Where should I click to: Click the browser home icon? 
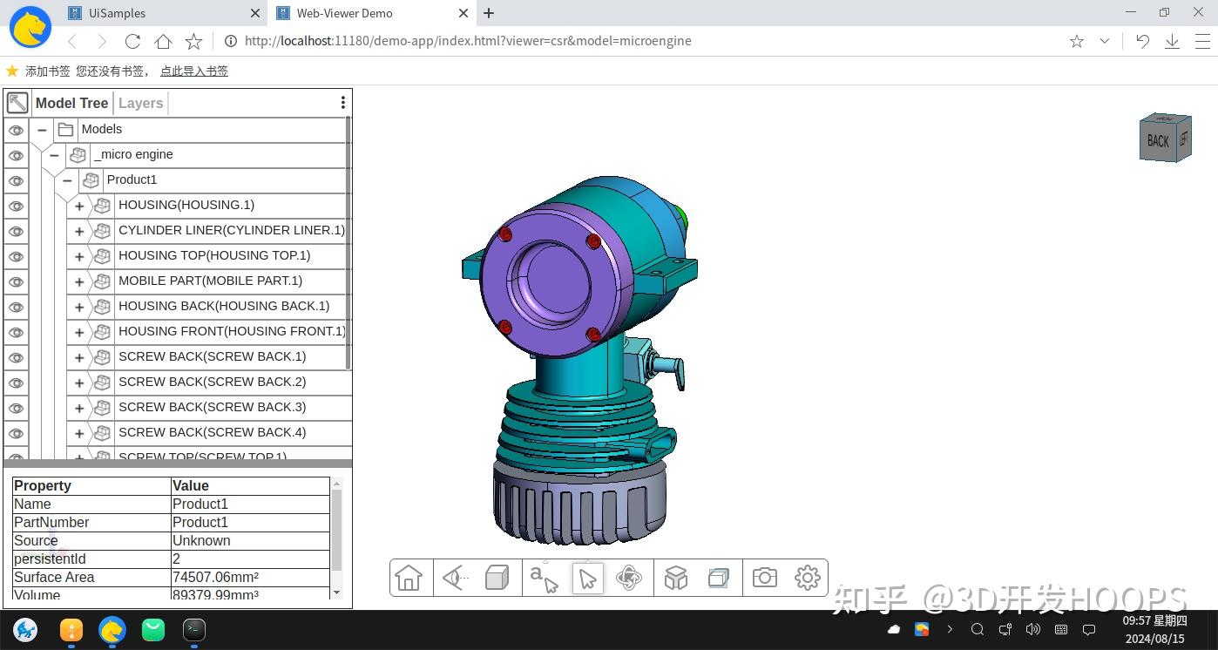tap(163, 41)
